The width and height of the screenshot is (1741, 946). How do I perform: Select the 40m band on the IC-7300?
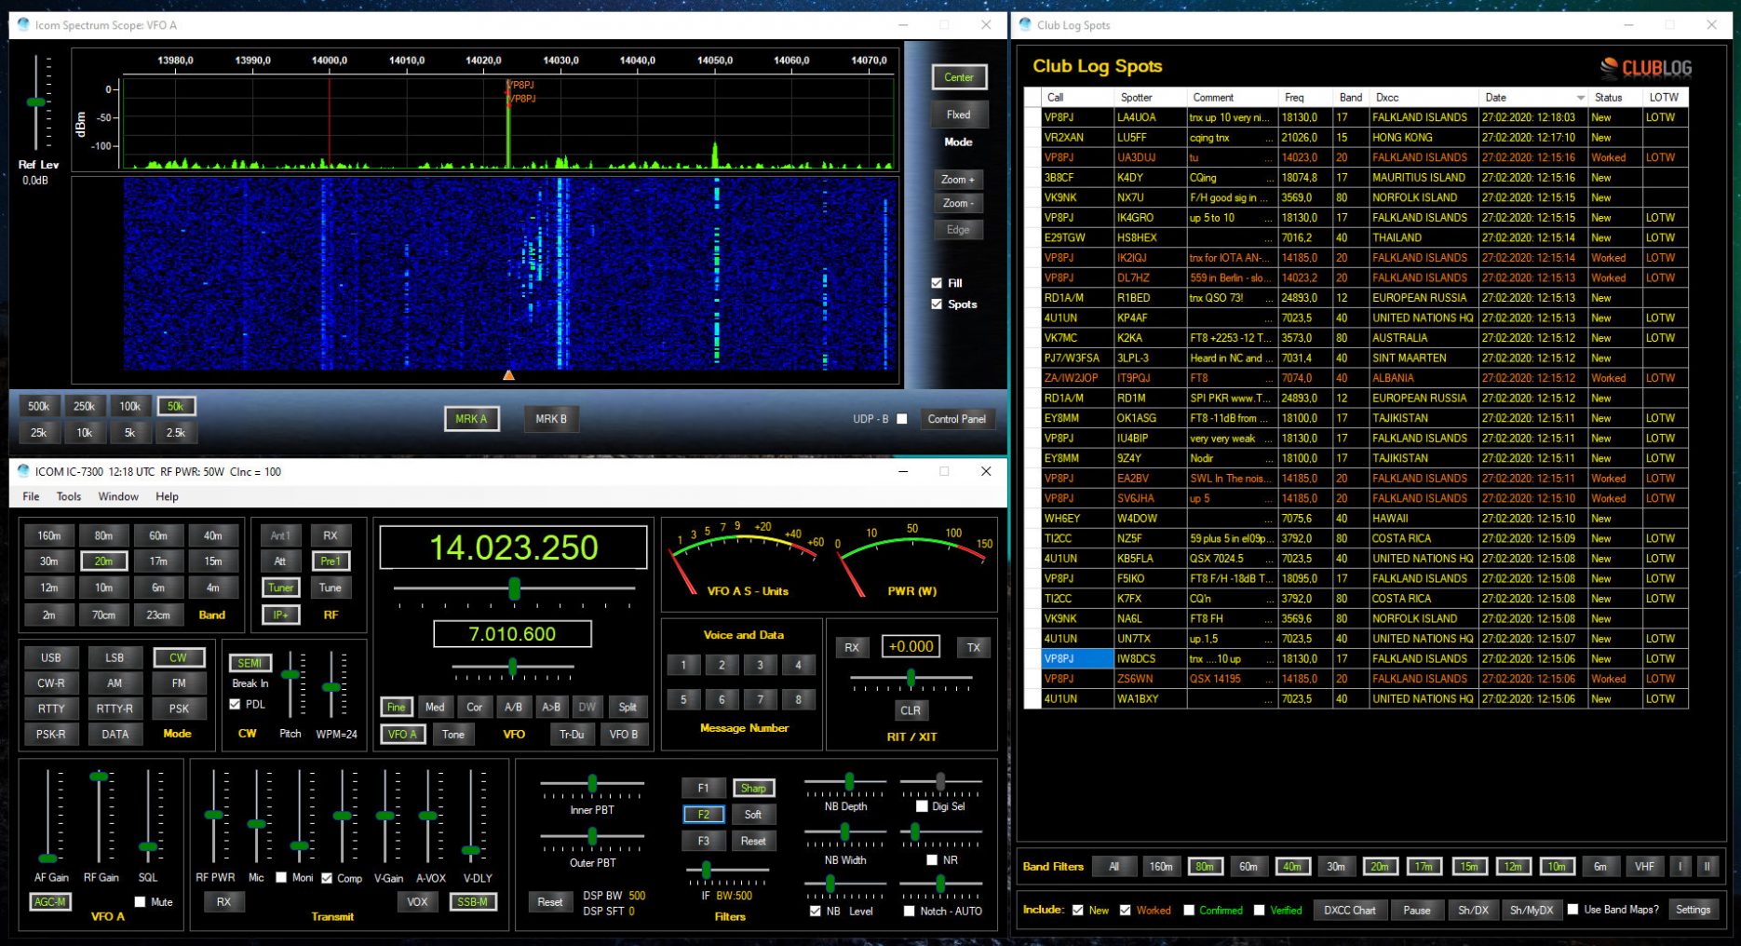[214, 535]
